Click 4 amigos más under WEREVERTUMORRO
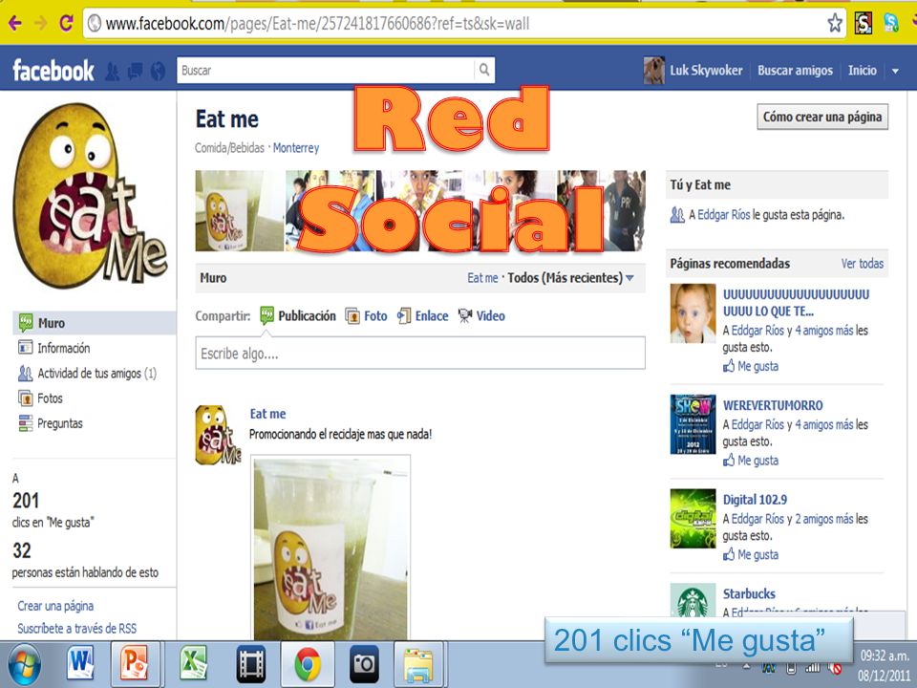This screenshot has width=917, height=688. pos(824,424)
